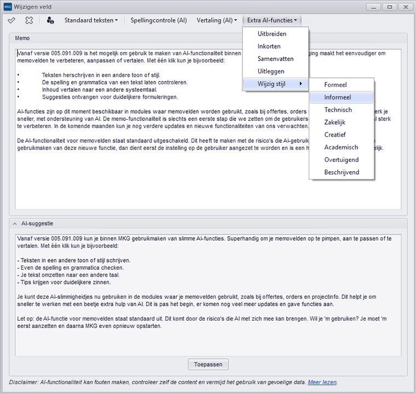Pick the Informeel style option
The width and height of the screenshot is (416, 394).
pyautogui.click(x=338, y=97)
